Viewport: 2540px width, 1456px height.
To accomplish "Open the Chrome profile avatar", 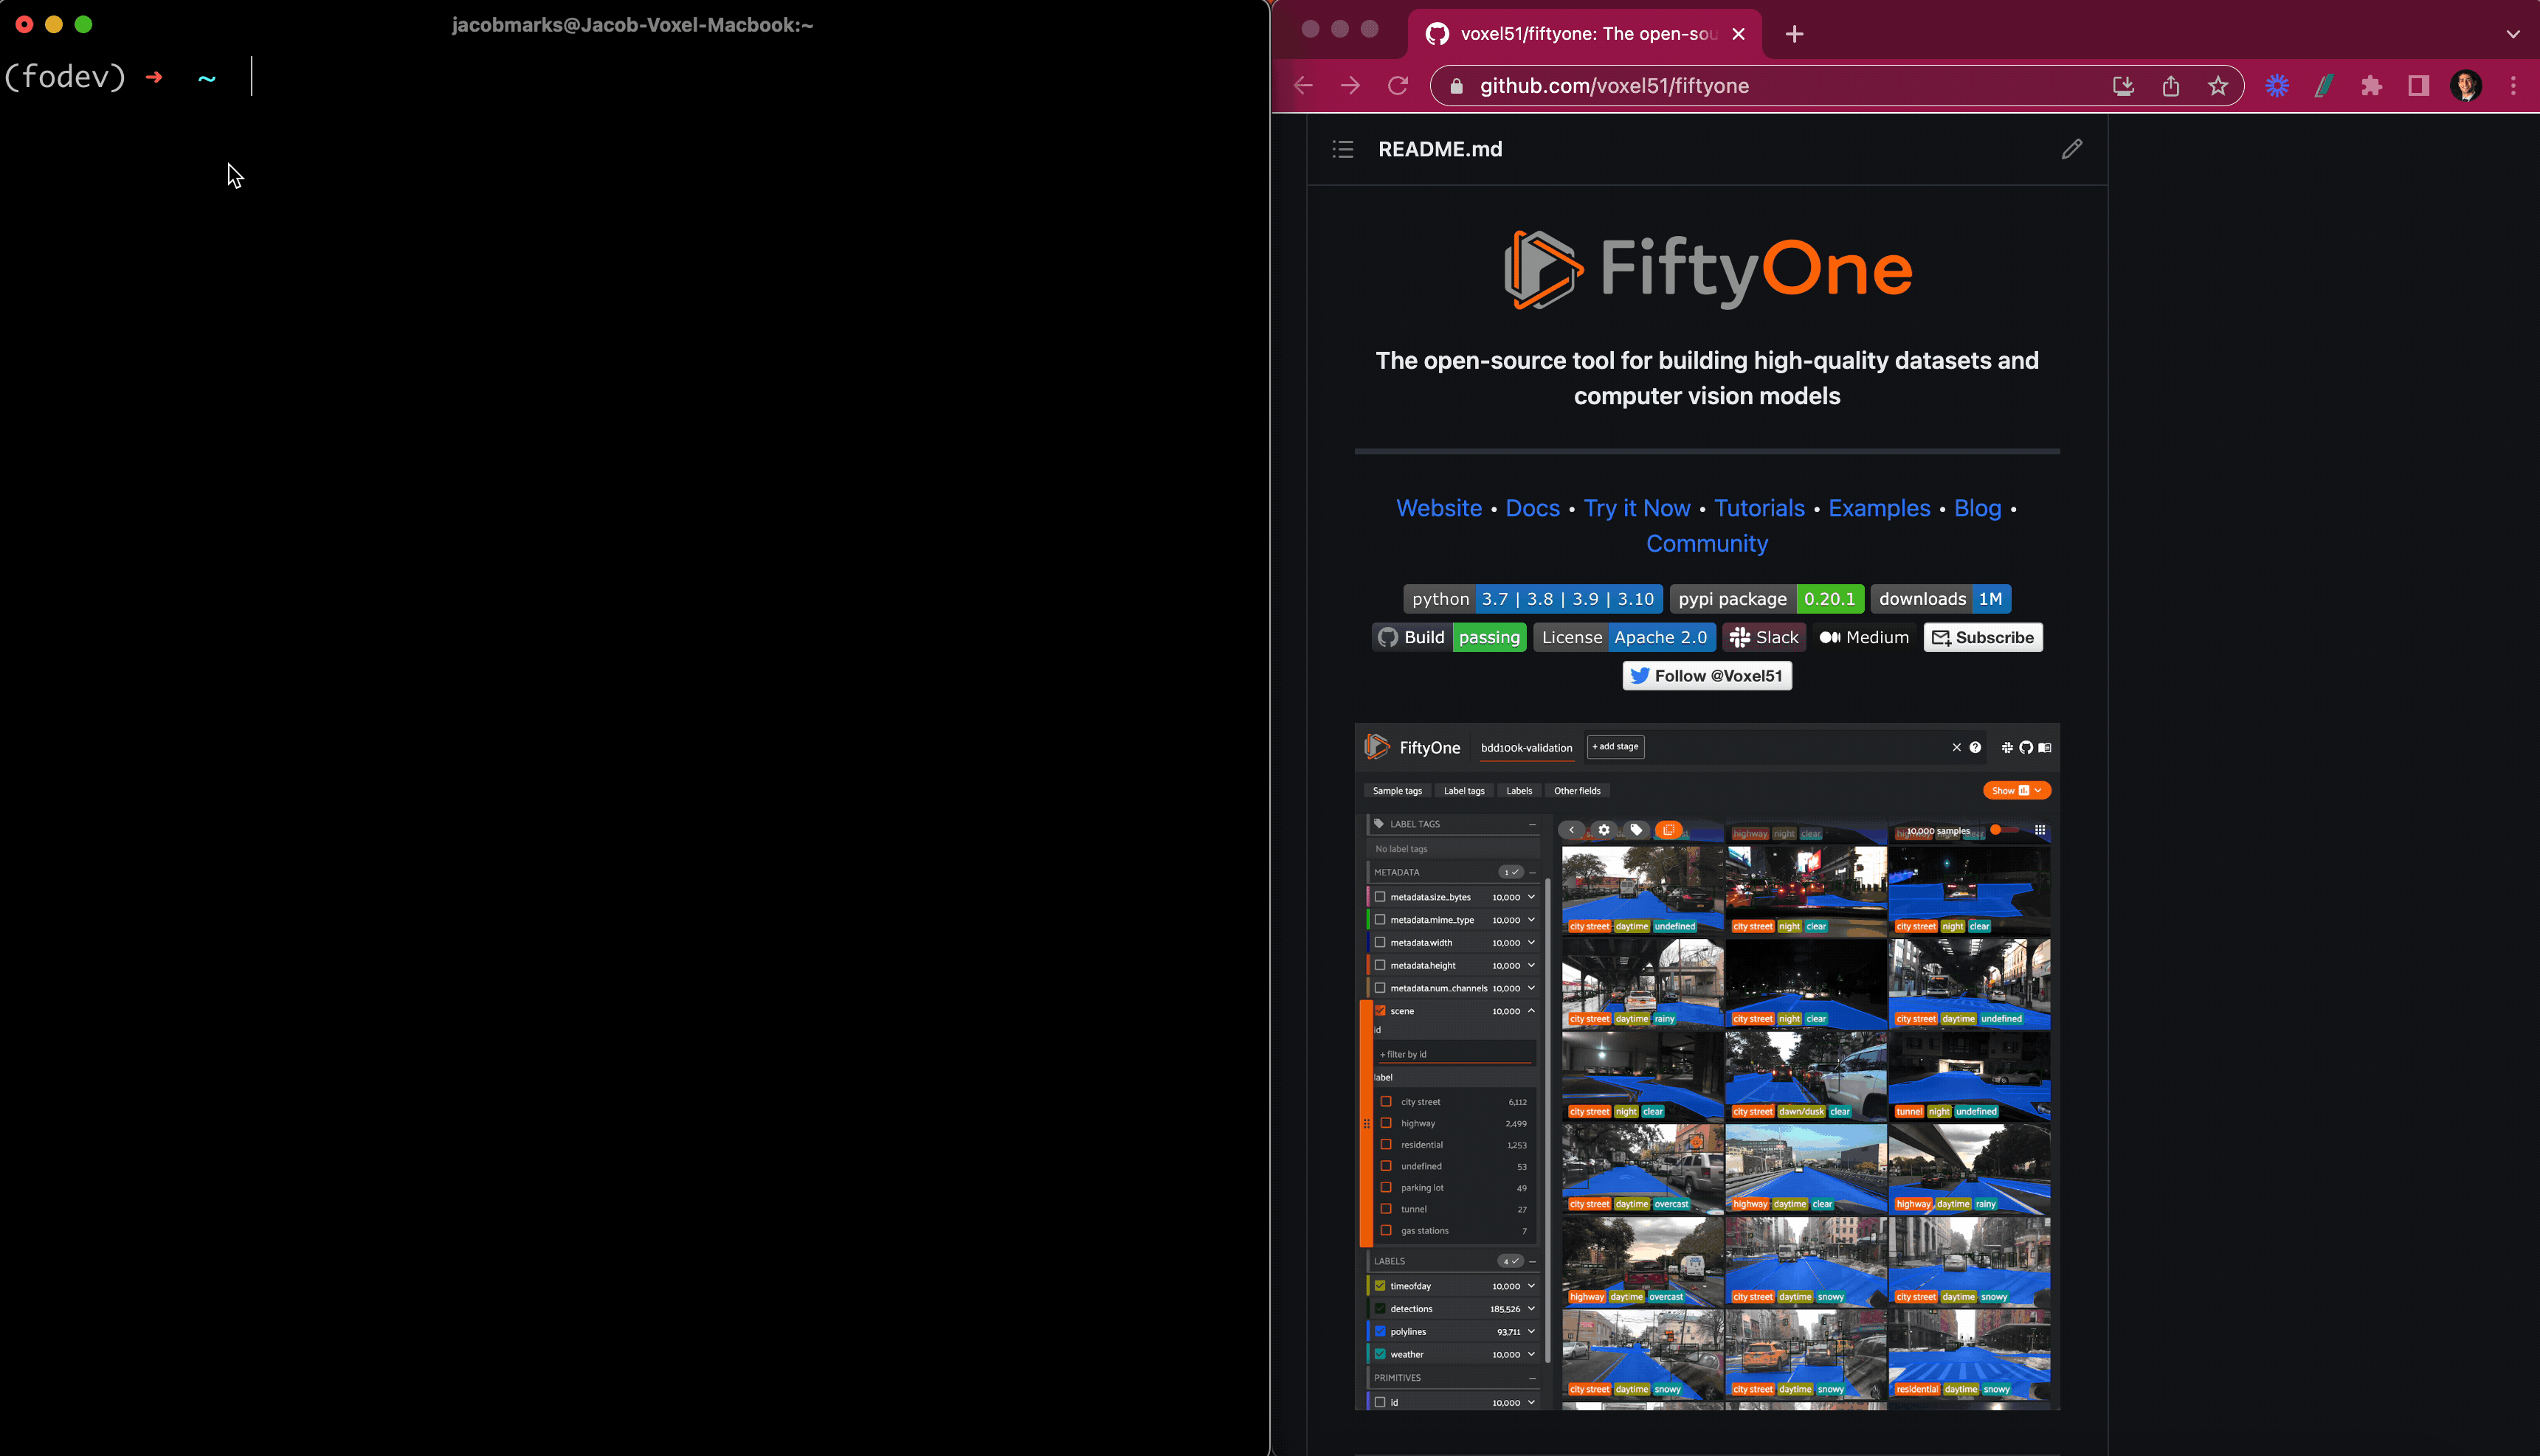I will click(x=2465, y=86).
